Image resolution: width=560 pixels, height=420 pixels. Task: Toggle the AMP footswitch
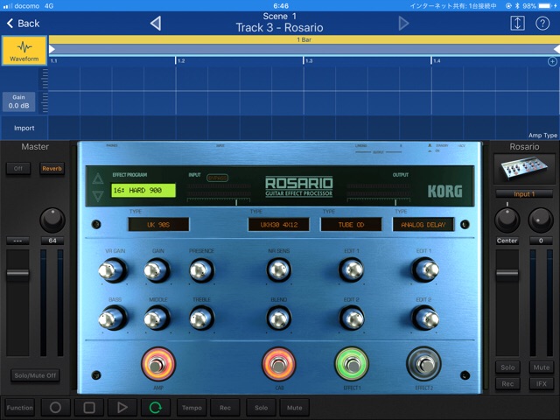(158, 364)
